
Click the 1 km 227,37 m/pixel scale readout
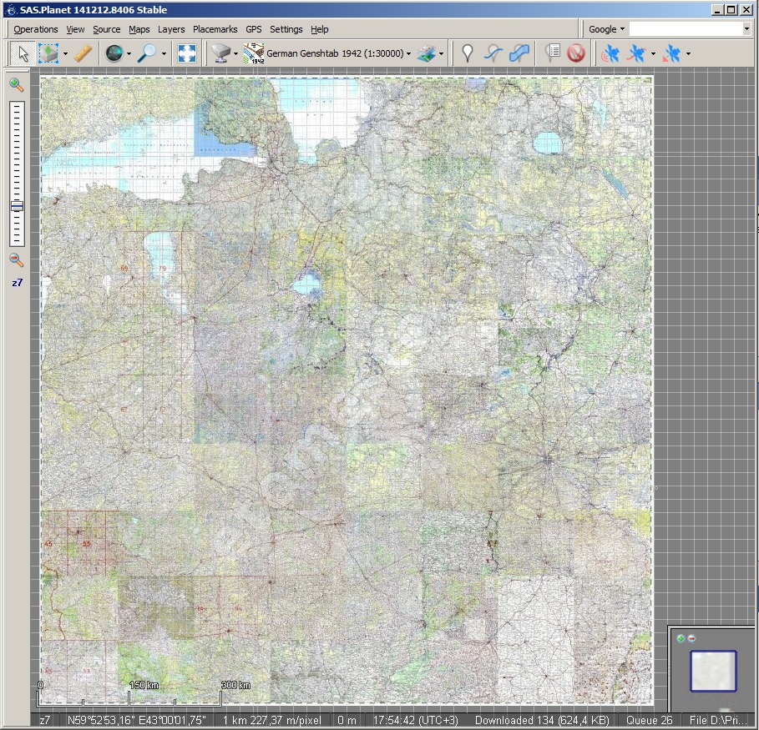tap(272, 720)
